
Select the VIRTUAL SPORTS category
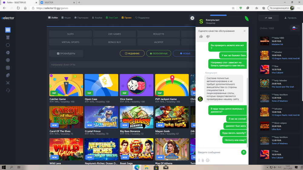point(70,42)
